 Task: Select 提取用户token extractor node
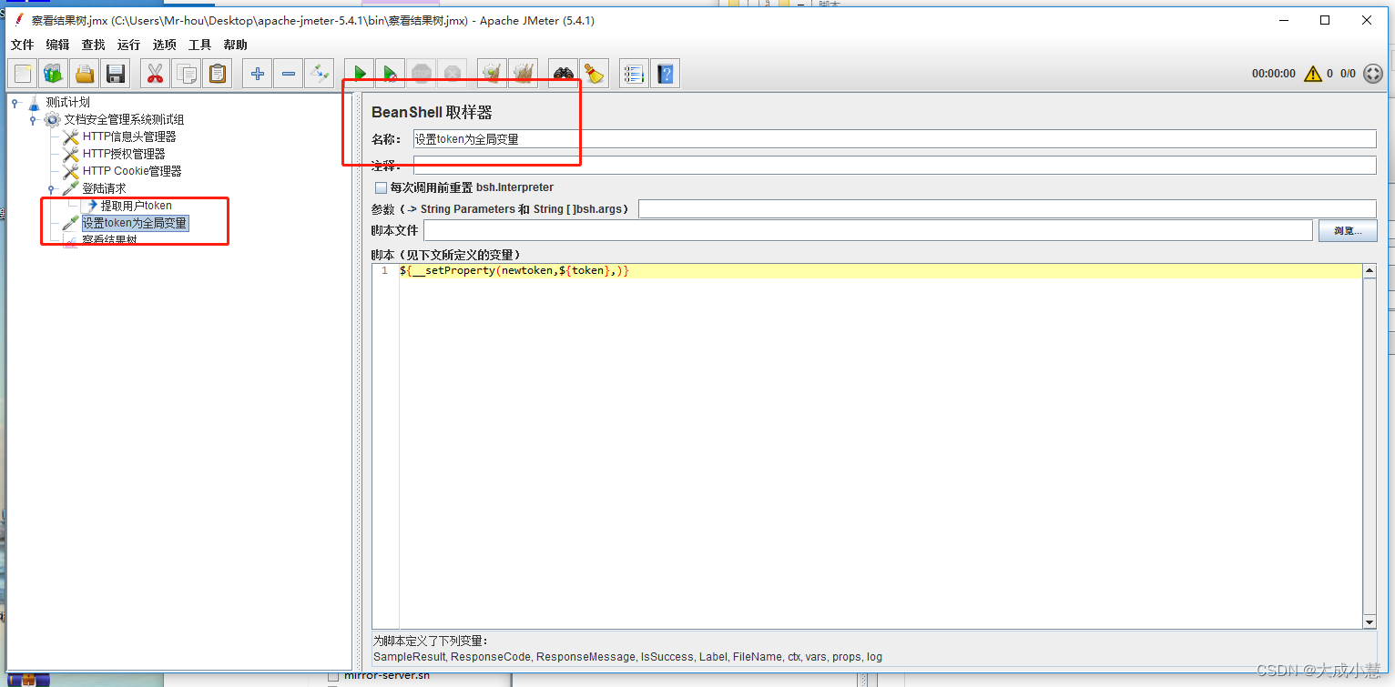[136, 206]
